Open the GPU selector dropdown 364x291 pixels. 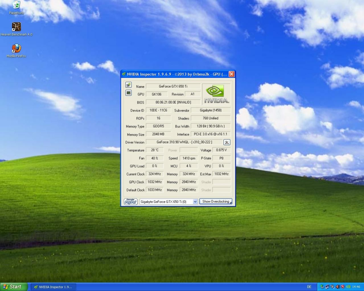point(169,201)
